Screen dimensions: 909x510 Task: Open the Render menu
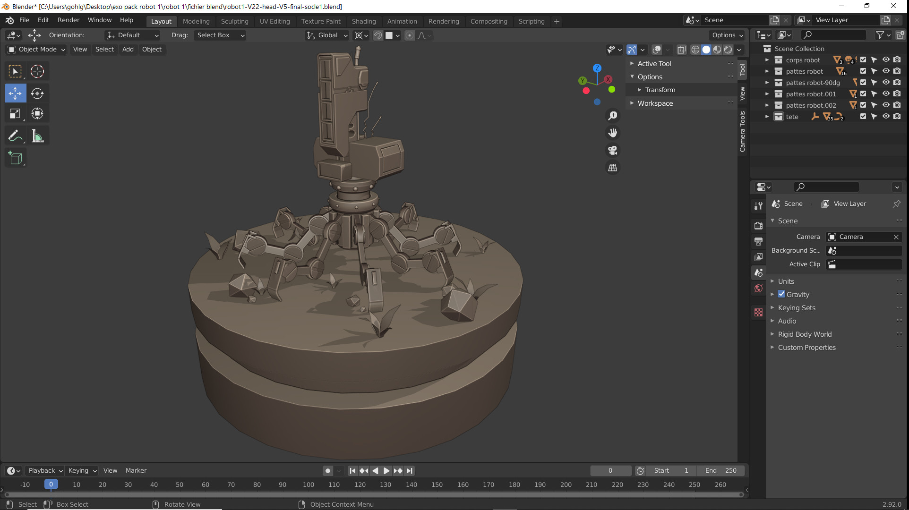click(69, 20)
